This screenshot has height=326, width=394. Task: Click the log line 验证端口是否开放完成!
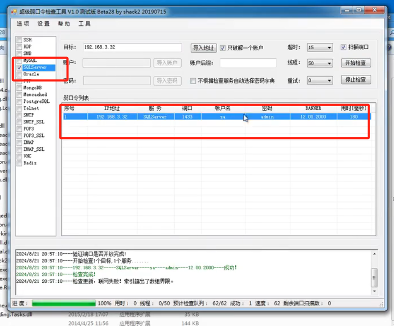coord(71,254)
